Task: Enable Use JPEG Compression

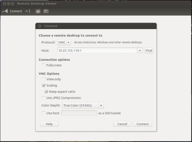Action: (x=44, y=98)
